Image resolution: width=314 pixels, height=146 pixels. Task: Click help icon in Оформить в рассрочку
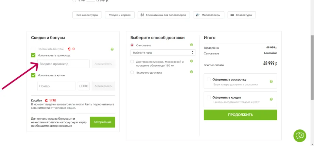271,81
